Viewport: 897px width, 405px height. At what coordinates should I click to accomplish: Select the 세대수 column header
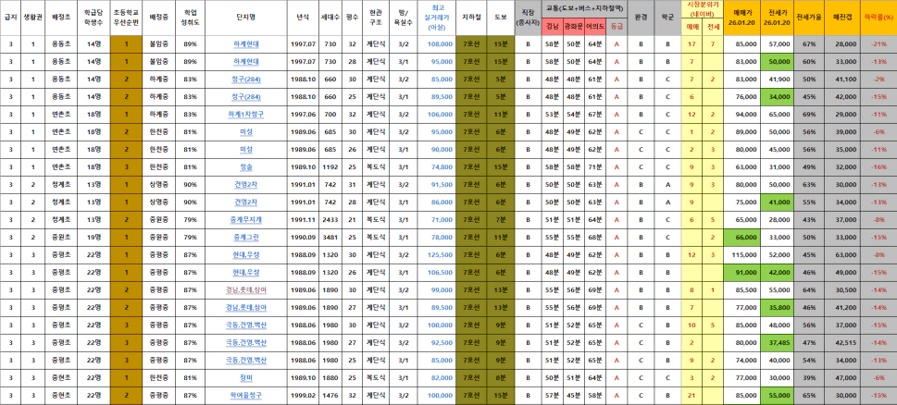(x=330, y=18)
